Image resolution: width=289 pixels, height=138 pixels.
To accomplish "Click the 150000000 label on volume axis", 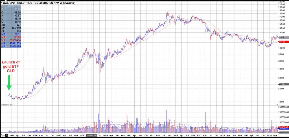I will pyautogui.click(x=283, y=117).
